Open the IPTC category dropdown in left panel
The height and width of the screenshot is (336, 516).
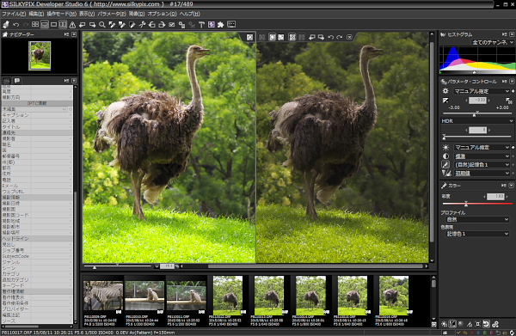coord(34,109)
